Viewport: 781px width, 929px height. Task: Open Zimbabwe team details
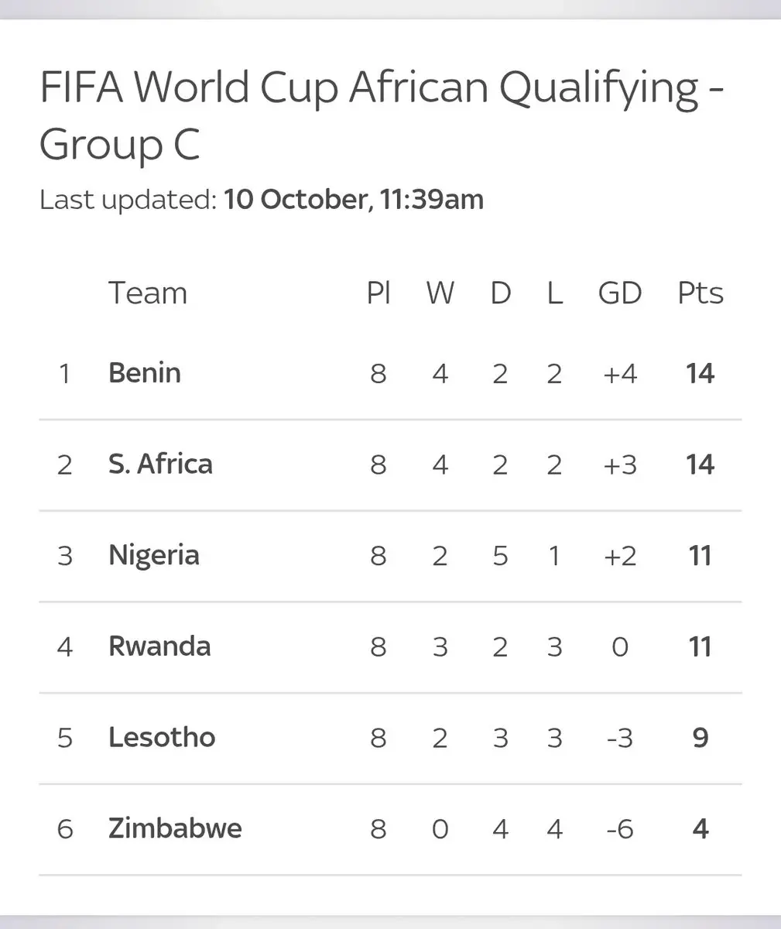[175, 828]
